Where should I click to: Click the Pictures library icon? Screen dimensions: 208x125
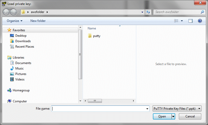[x=12, y=74]
